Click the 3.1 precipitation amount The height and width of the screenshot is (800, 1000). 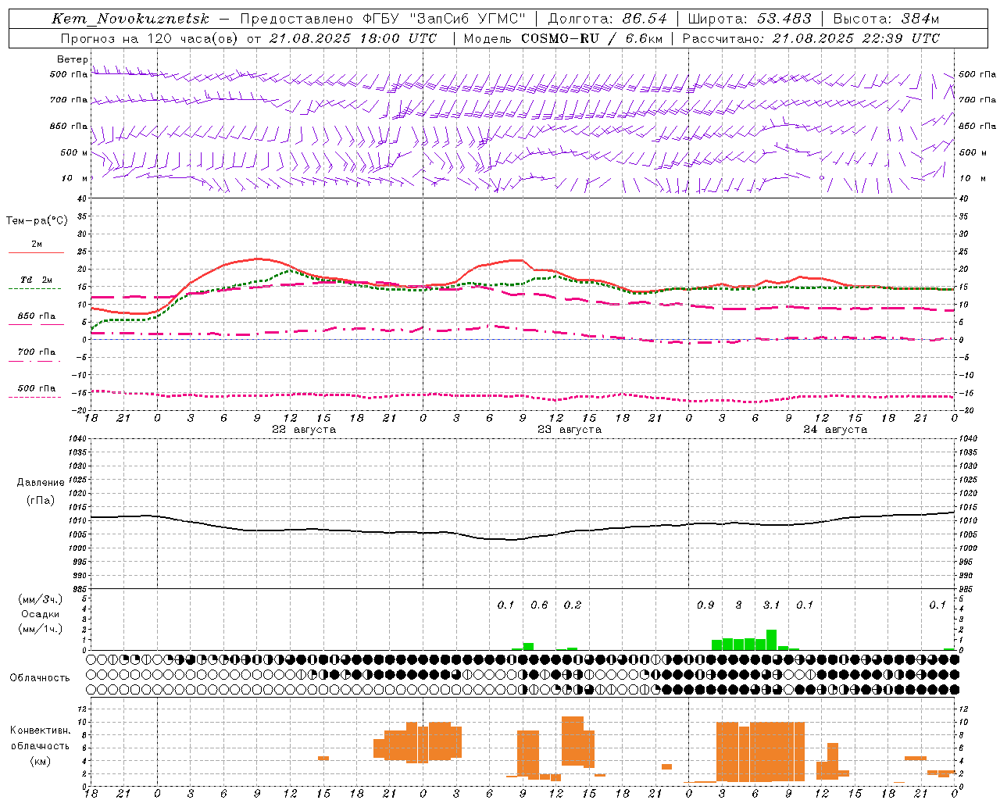(x=772, y=605)
